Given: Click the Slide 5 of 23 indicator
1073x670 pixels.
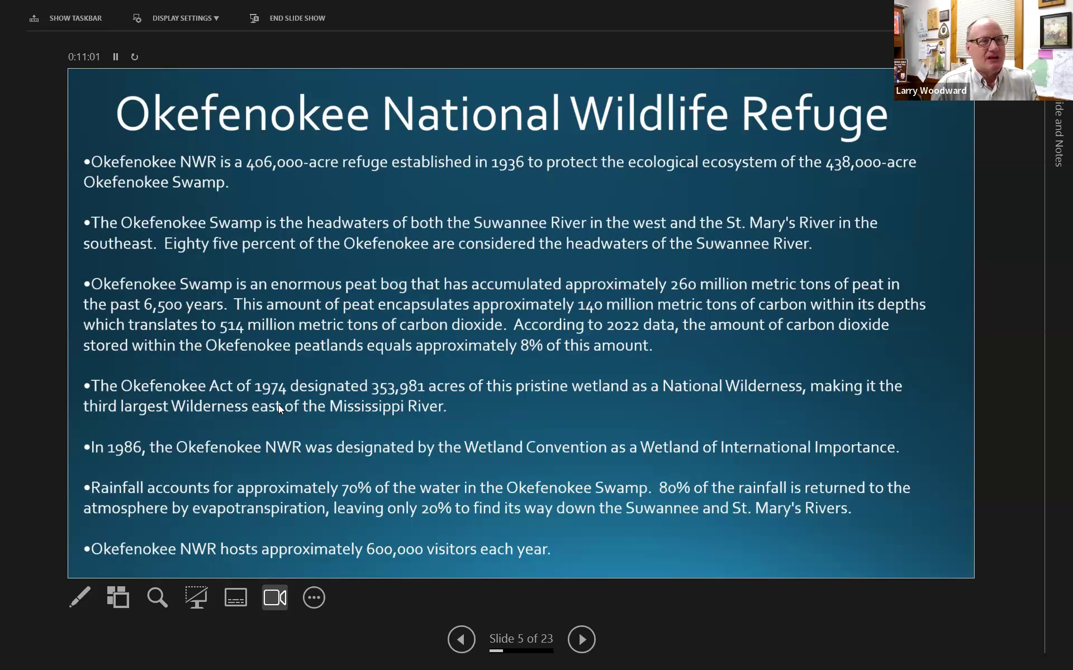Looking at the screenshot, I should pos(521,638).
